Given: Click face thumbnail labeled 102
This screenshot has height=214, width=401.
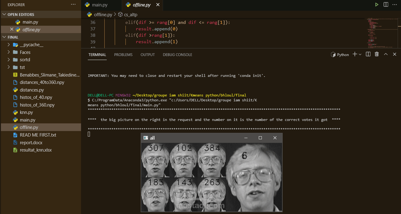Looking at the screenshot, I should [x=183, y=160].
